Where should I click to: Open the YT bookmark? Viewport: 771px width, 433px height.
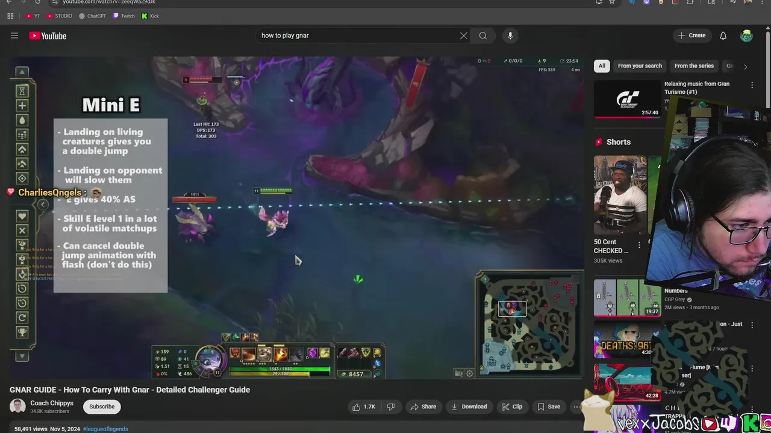[x=33, y=16]
